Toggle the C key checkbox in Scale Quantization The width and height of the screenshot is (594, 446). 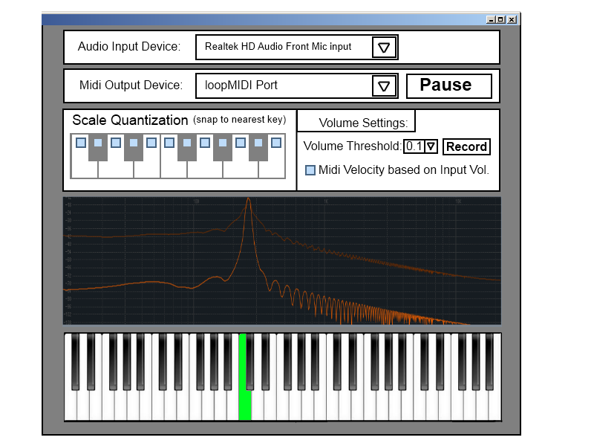pos(80,143)
